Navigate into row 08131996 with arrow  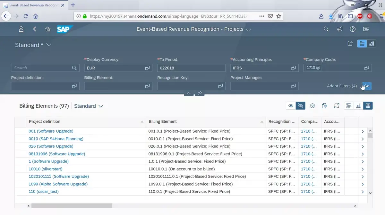(x=363, y=154)
